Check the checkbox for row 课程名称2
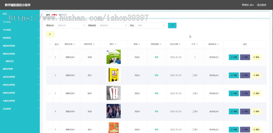 click(50, 75)
